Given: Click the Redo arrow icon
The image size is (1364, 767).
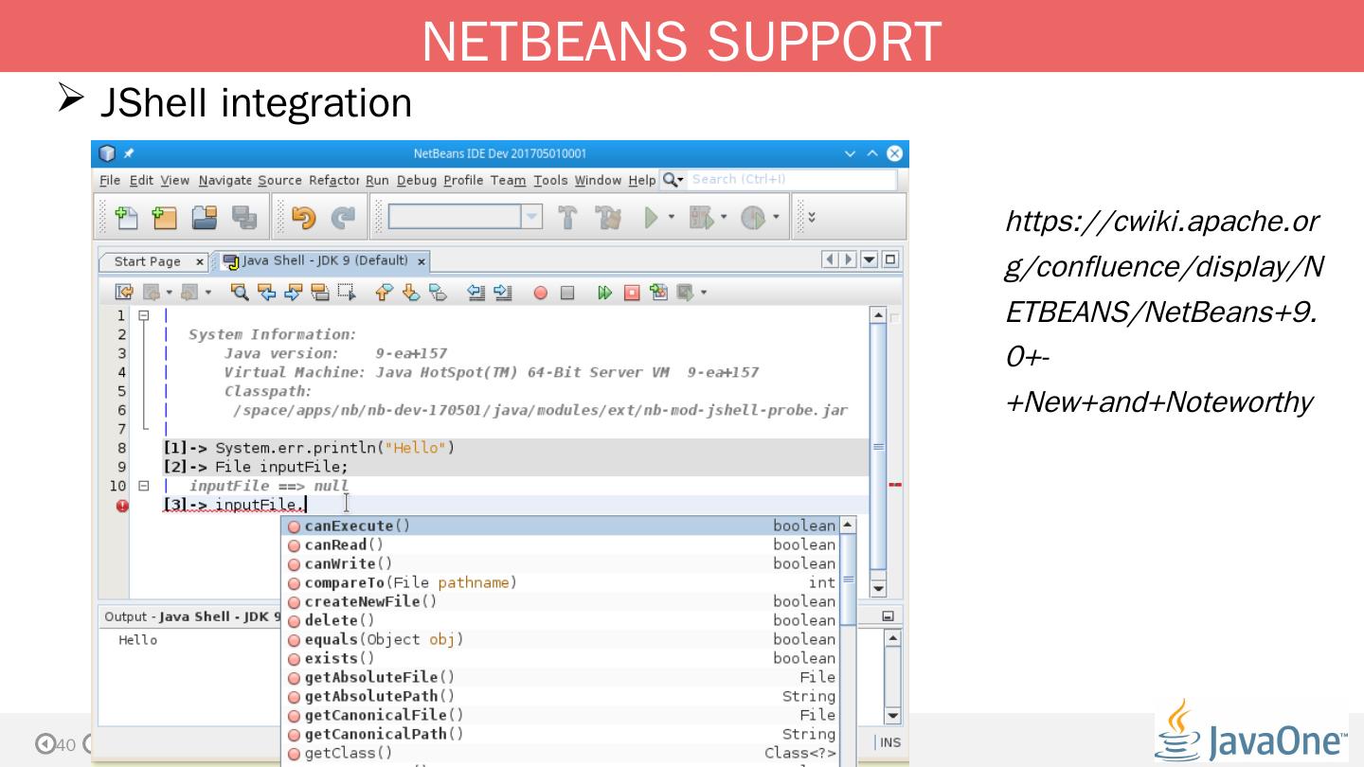Looking at the screenshot, I should pyautogui.click(x=342, y=217).
